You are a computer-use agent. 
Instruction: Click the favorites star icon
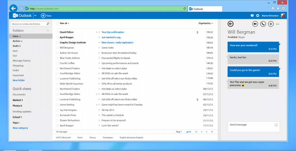click(x=278, y=9)
